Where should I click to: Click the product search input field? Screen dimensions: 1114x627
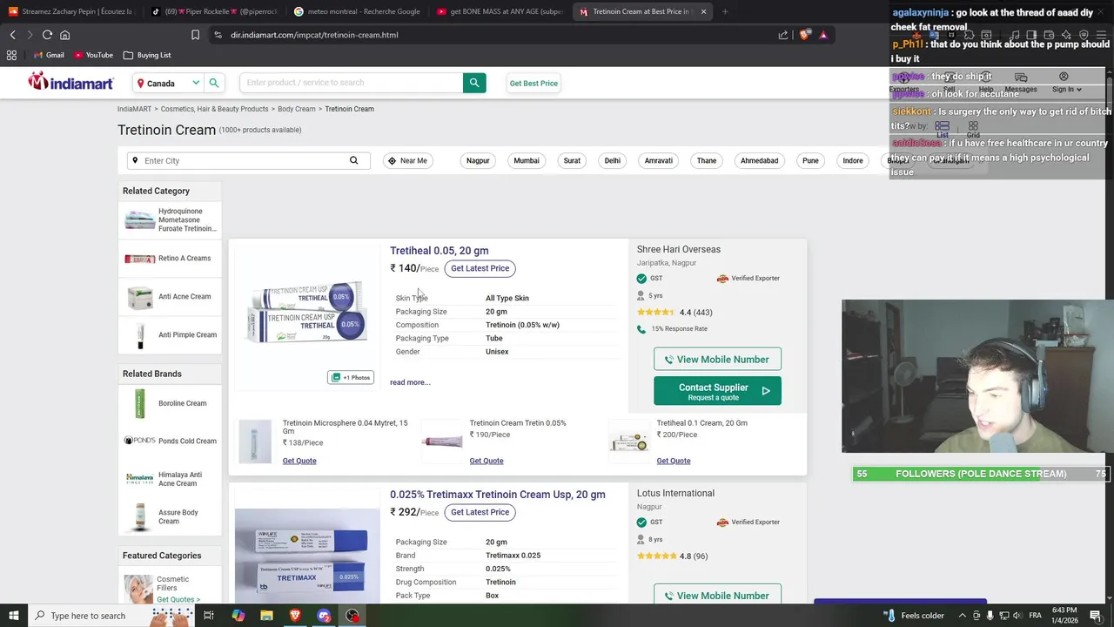(352, 83)
